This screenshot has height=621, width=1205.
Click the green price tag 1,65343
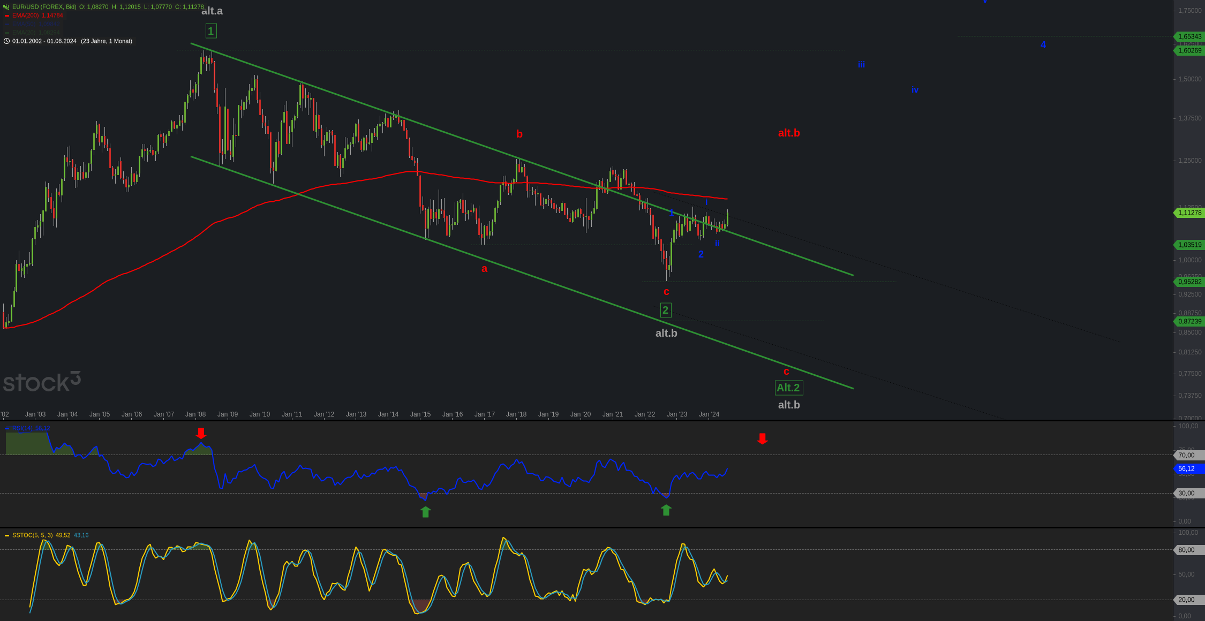point(1189,36)
